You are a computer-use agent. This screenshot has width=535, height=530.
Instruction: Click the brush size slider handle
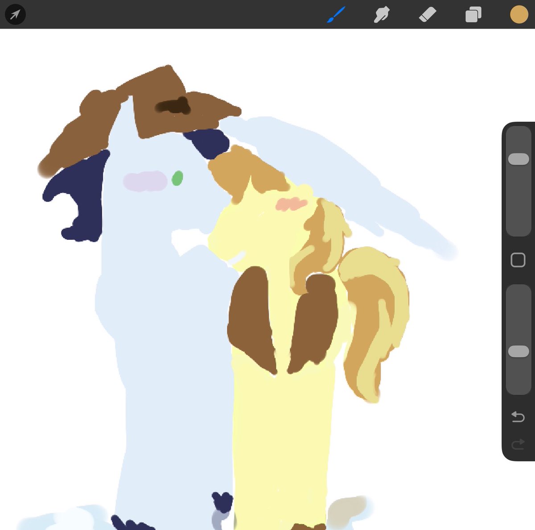(x=519, y=159)
